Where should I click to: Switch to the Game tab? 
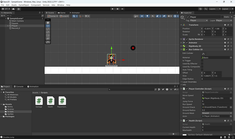(x=61, y=13)
